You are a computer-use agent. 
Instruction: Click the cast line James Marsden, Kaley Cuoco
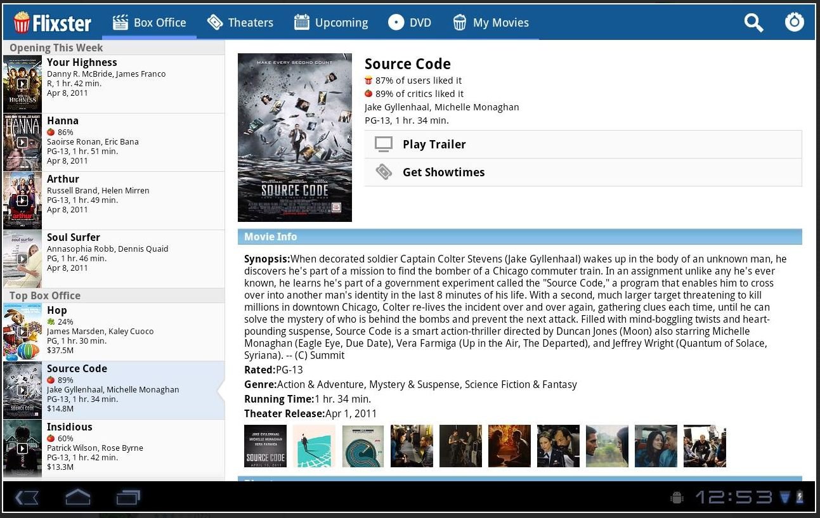(x=100, y=332)
